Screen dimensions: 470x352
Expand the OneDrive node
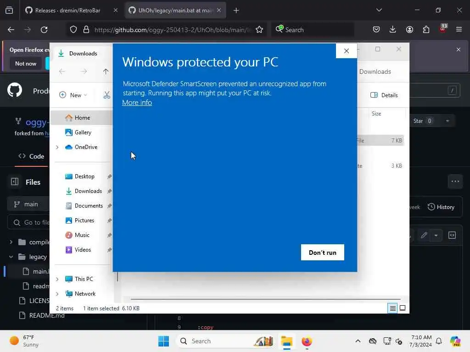(x=57, y=147)
